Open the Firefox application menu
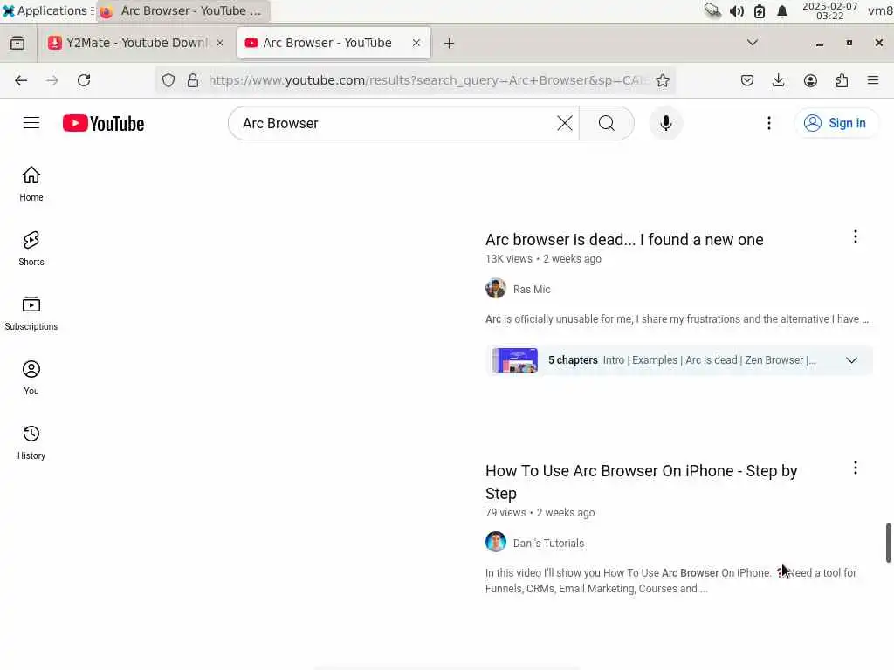The image size is (894, 670). (873, 80)
